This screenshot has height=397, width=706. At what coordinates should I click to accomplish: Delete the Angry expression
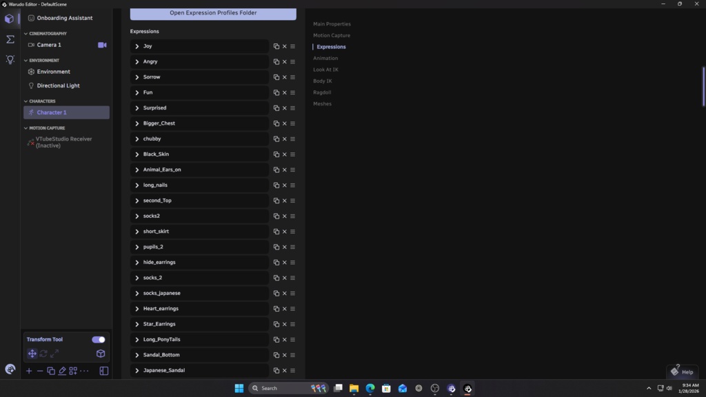click(285, 61)
